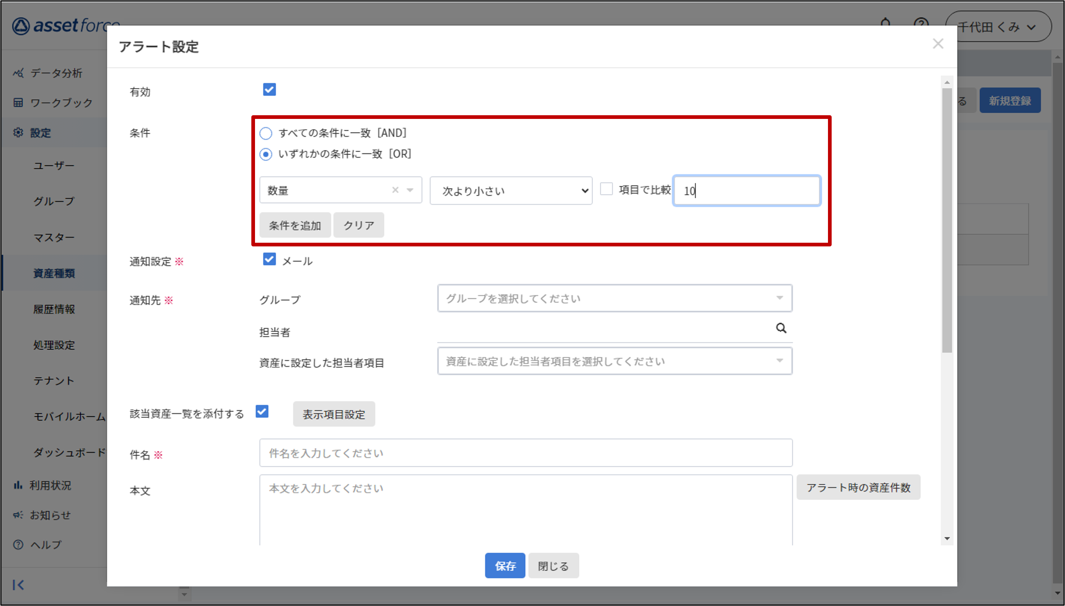This screenshot has height=606, width=1065.
Task: Click the 件名 input field
Action: (525, 453)
